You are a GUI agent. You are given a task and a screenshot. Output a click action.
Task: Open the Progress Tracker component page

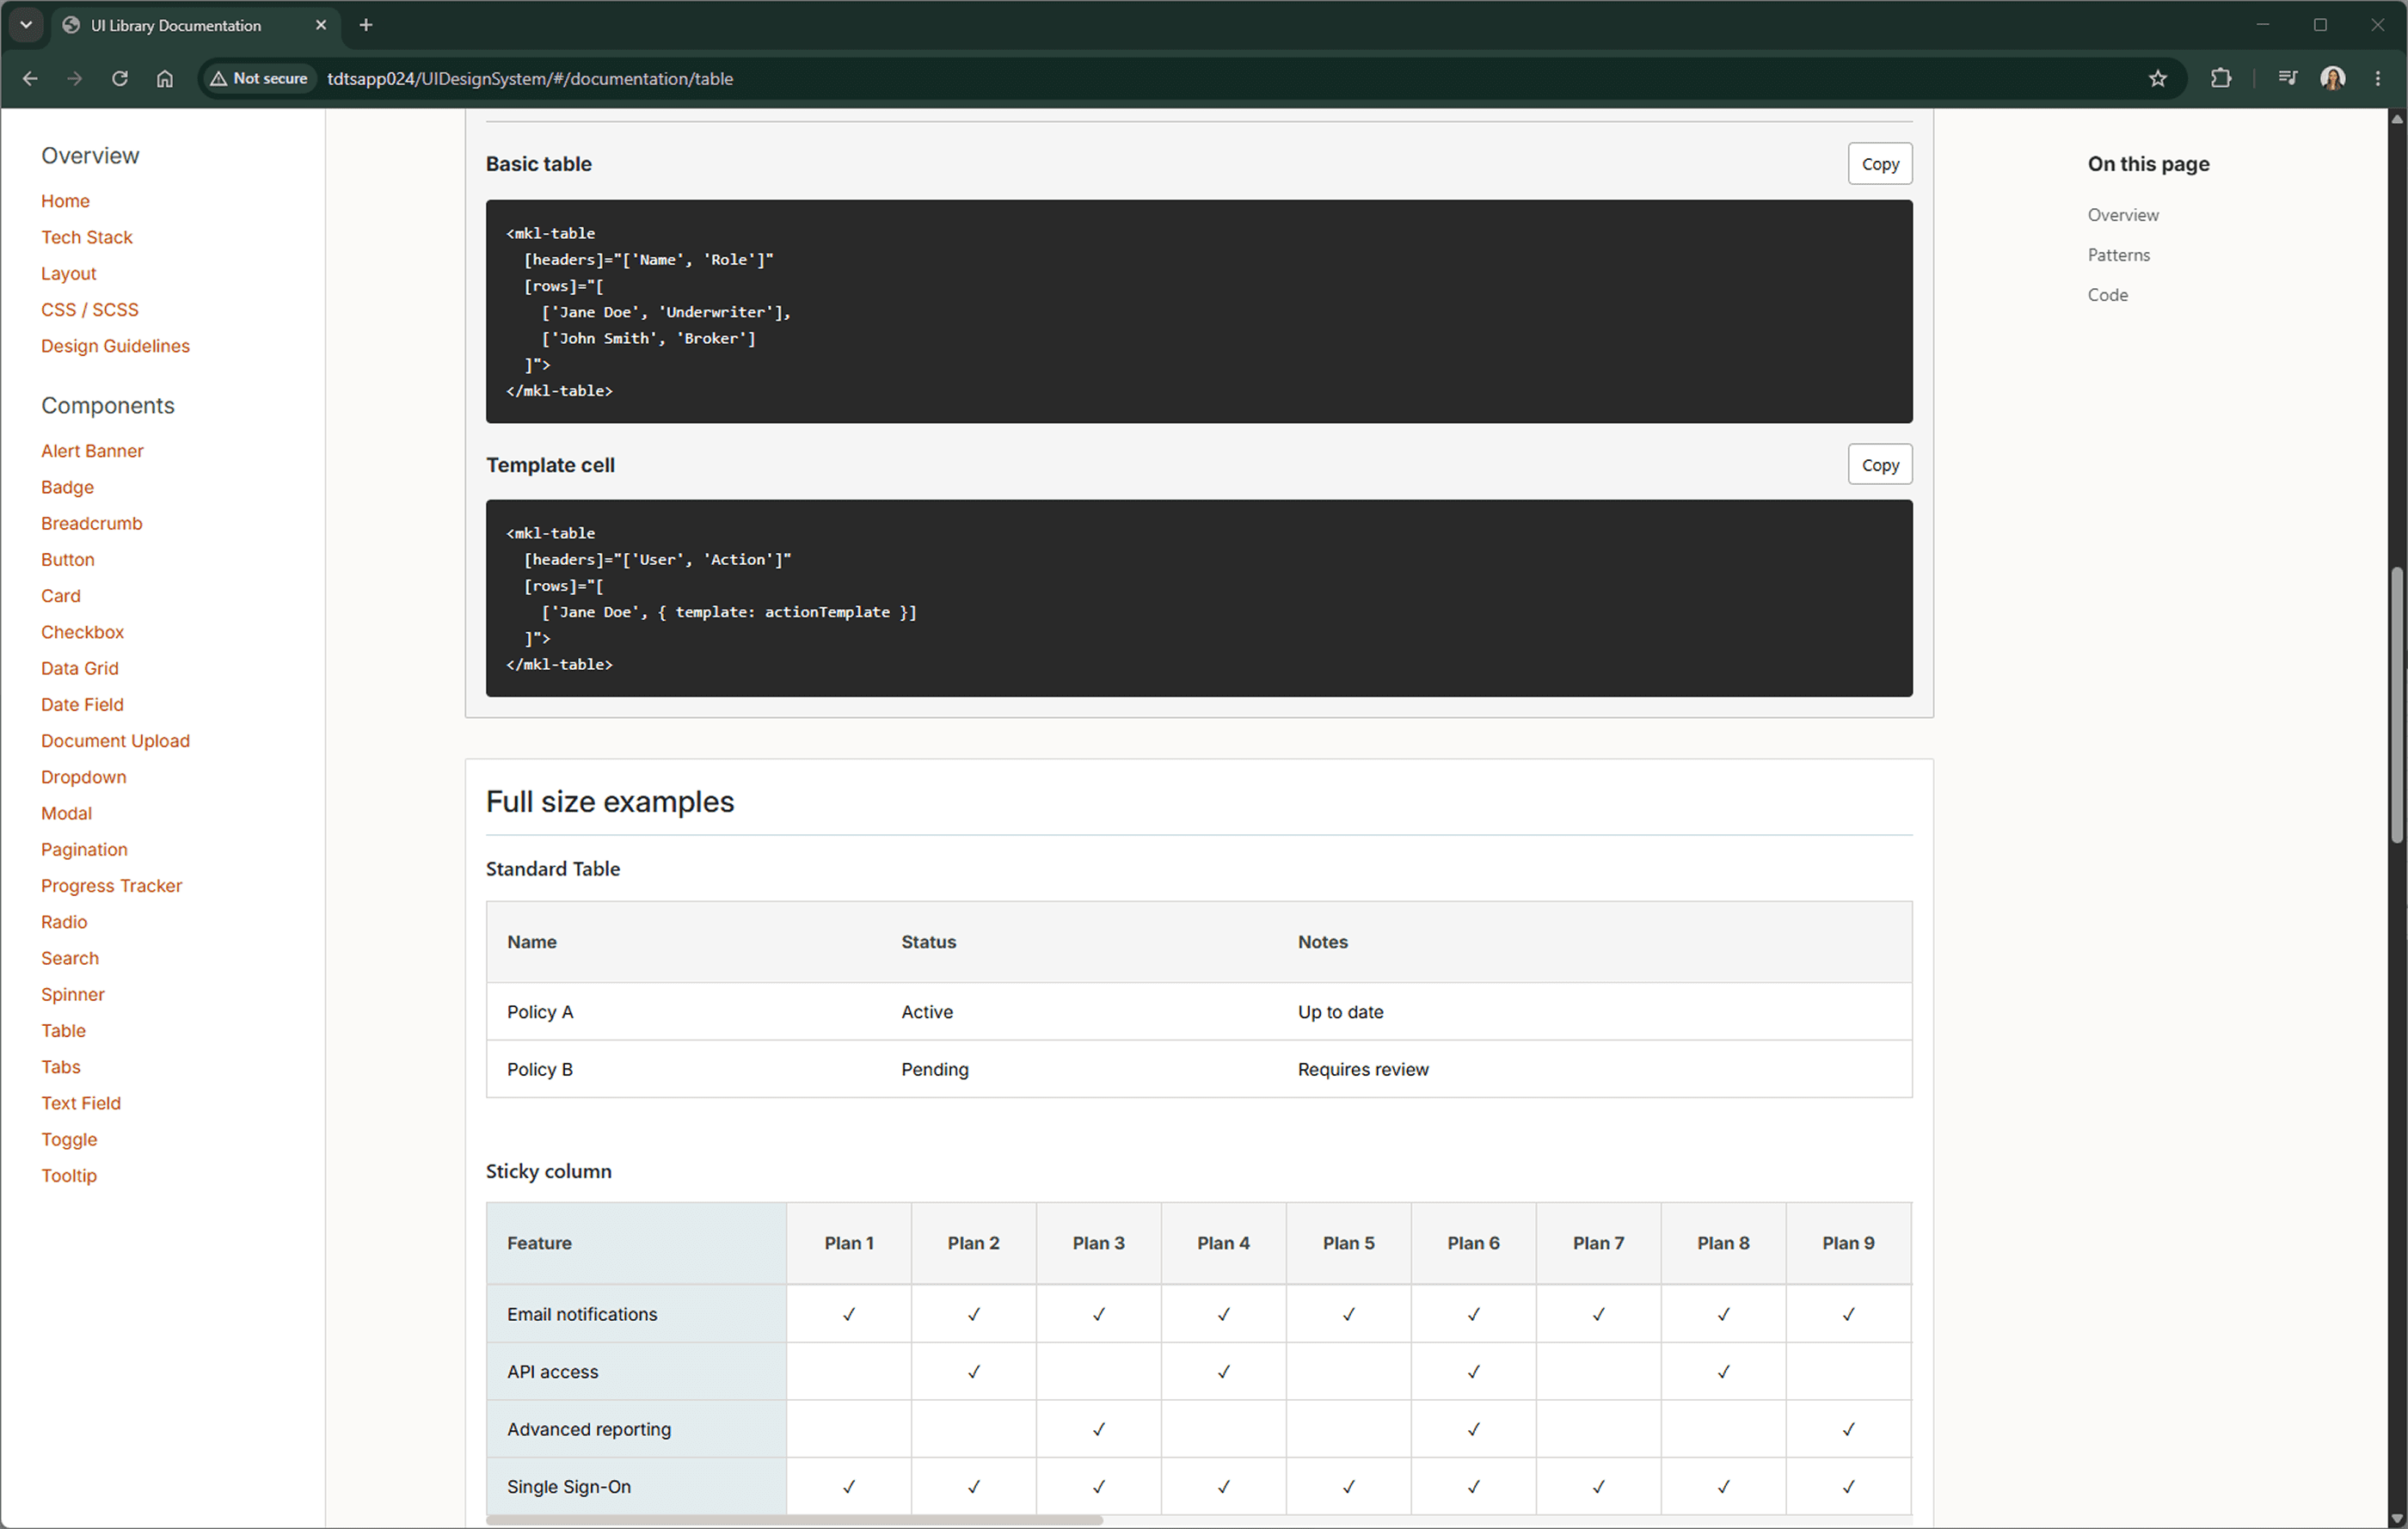pos(112,886)
